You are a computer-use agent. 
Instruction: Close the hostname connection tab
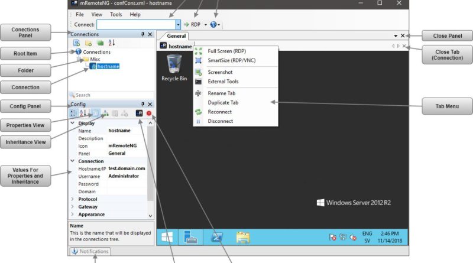[404, 46]
